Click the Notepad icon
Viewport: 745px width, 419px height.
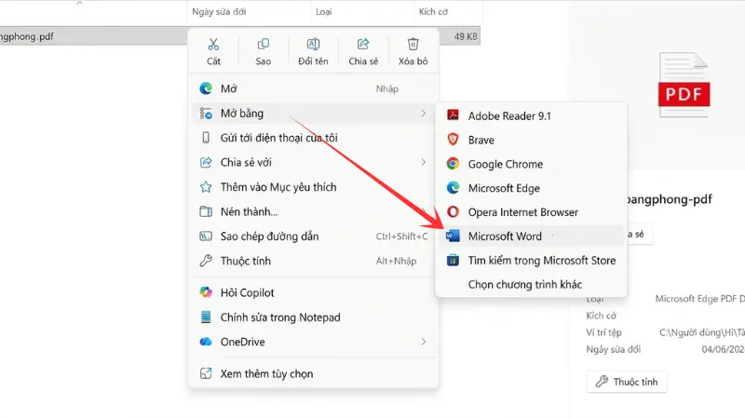pos(206,317)
